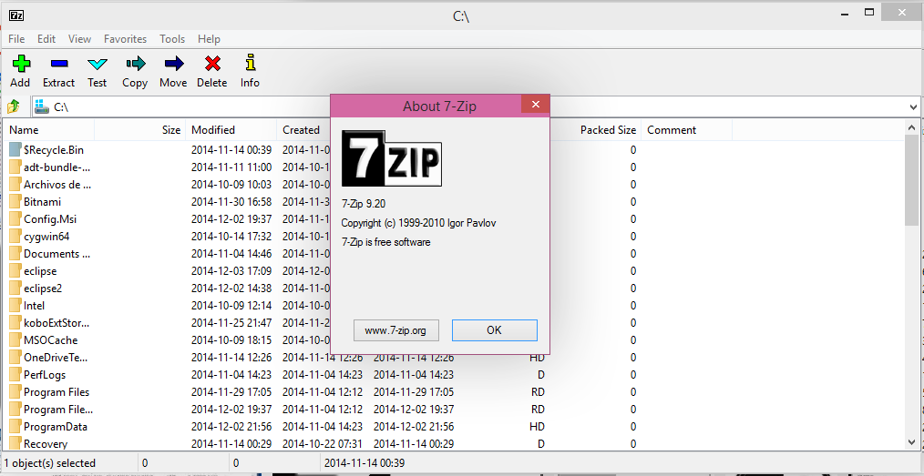This screenshot has height=476, width=924.
Task: Click the eclipse2 folder icon
Action: tap(15, 288)
